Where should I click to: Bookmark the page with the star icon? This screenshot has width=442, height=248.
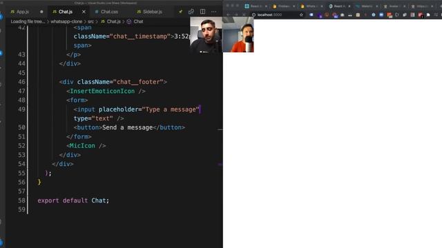point(301,14)
